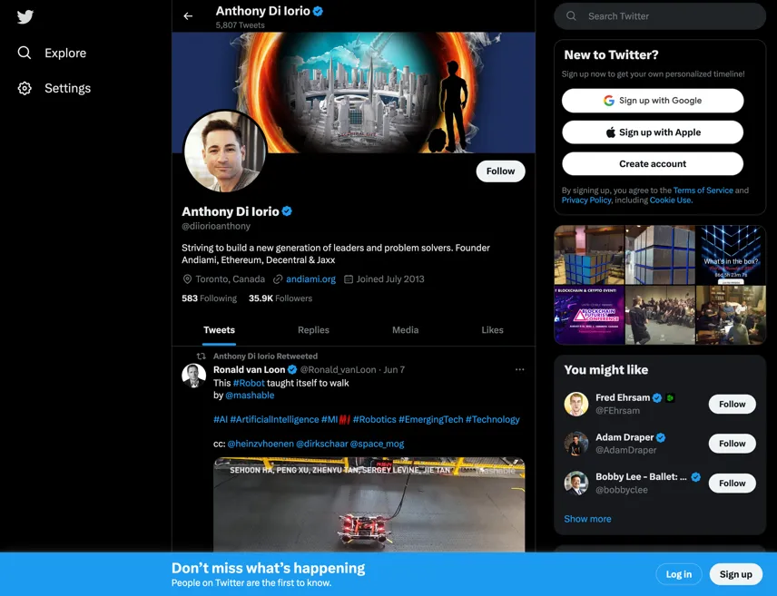The image size is (777, 596).
Task: Open the Blockchain Futurist Conference media thumbnail
Action: coord(589,315)
